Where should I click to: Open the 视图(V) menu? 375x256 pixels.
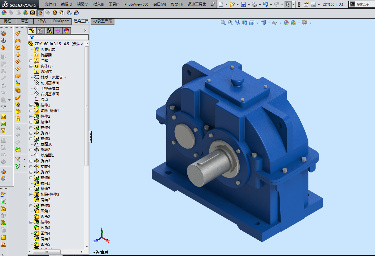click(83, 4)
